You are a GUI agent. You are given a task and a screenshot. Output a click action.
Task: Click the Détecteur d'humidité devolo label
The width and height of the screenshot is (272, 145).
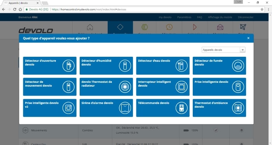96,63
